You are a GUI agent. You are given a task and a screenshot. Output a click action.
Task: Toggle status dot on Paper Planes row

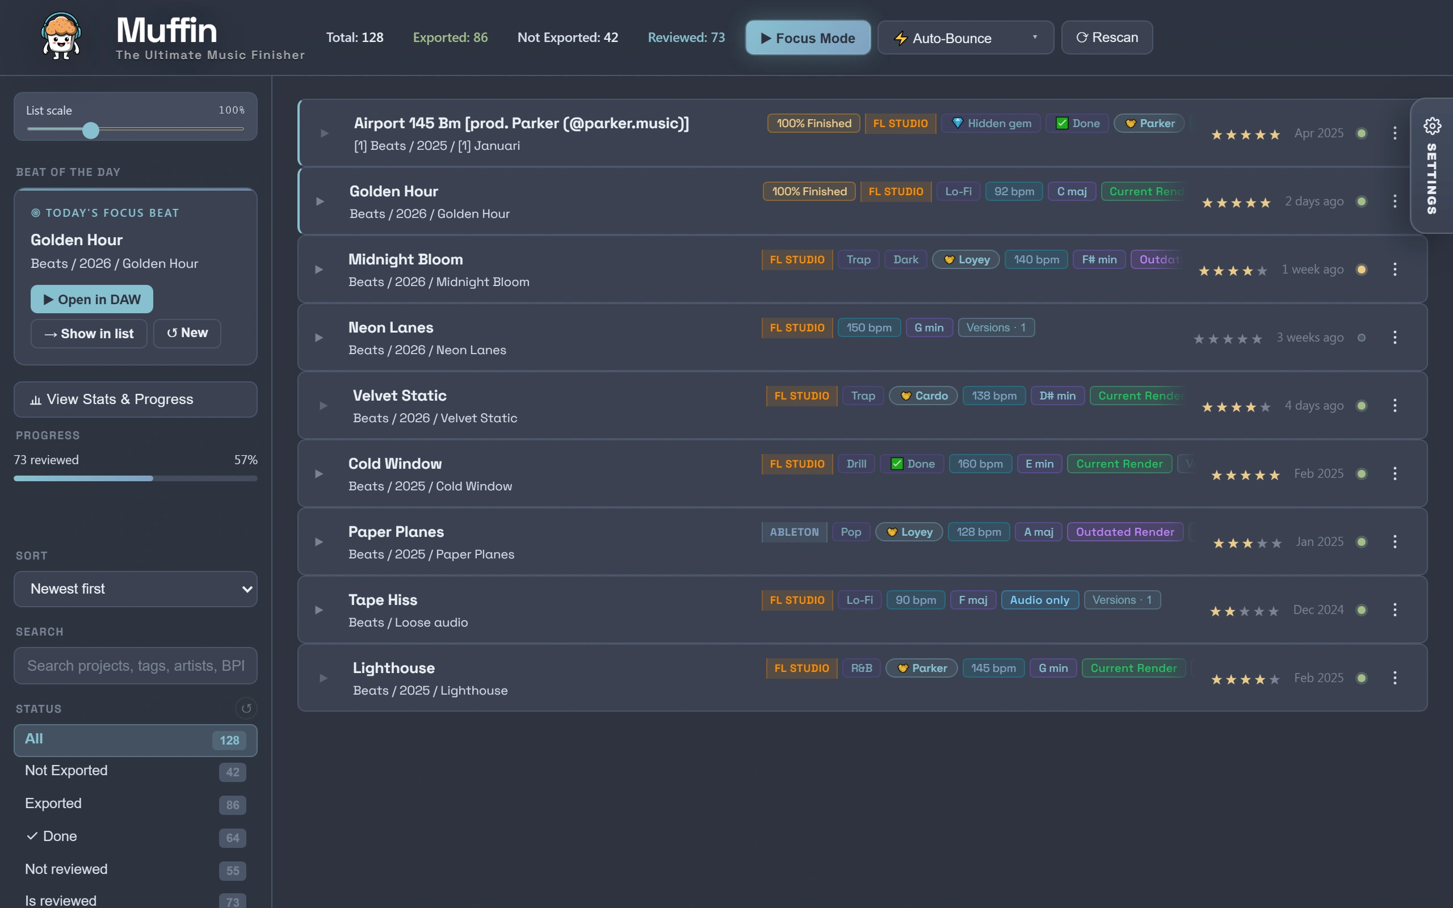(1362, 541)
